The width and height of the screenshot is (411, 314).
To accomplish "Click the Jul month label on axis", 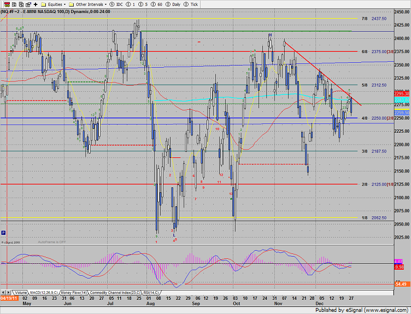I will (110, 304).
